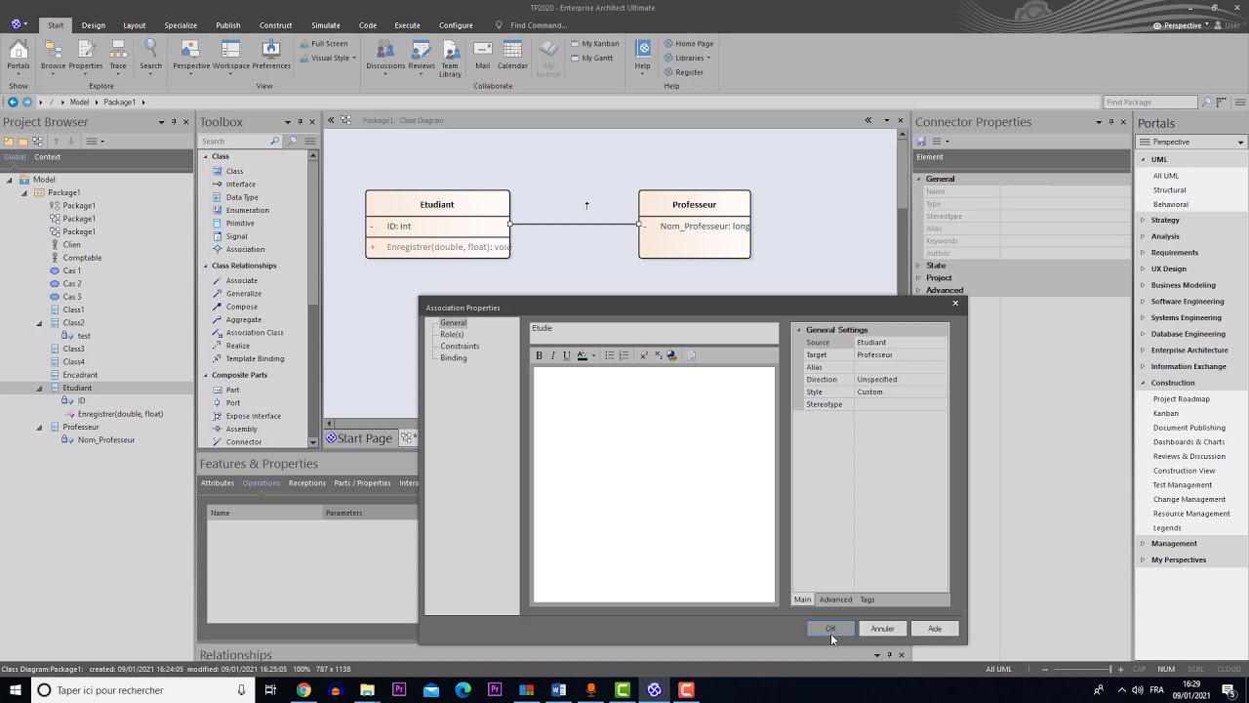Click the Bold formatting icon in Association Properties
The width and height of the screenshot is (1249, 703).
(x=539, y=355)
